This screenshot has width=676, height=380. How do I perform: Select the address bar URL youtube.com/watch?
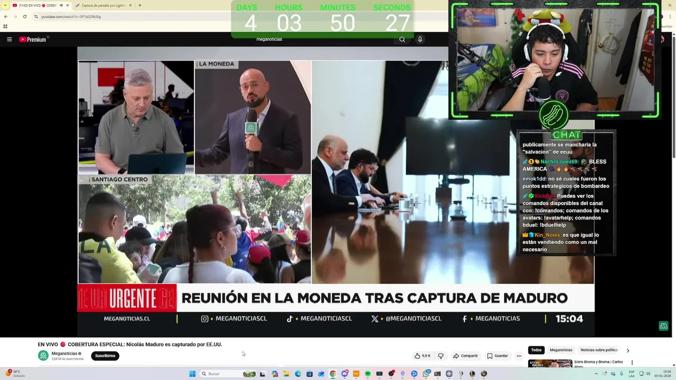tap(71, 16)
